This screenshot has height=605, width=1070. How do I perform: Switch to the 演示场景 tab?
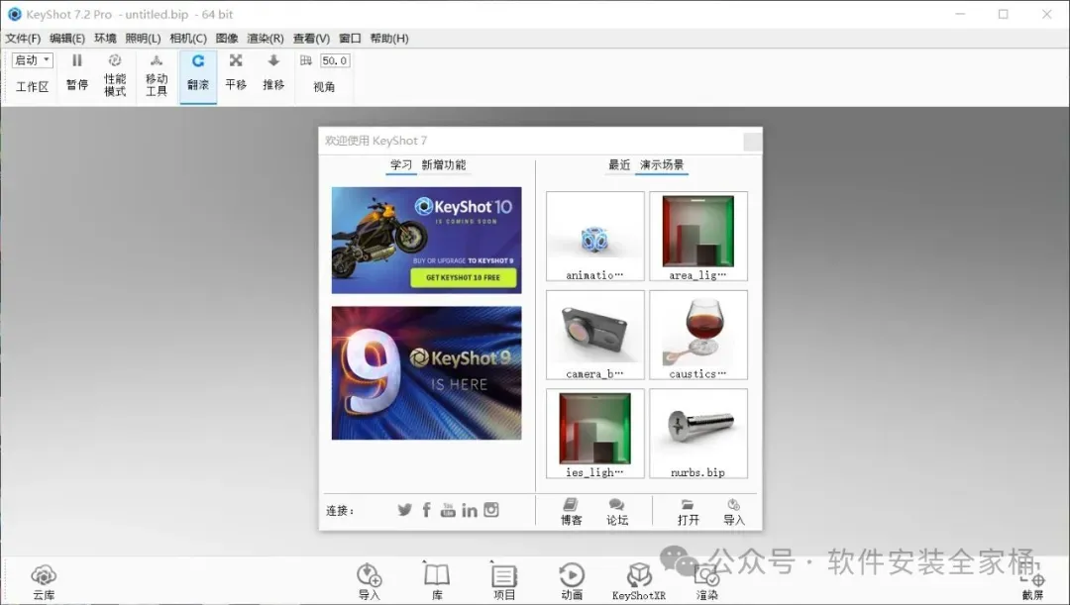(x=661, y=165)
